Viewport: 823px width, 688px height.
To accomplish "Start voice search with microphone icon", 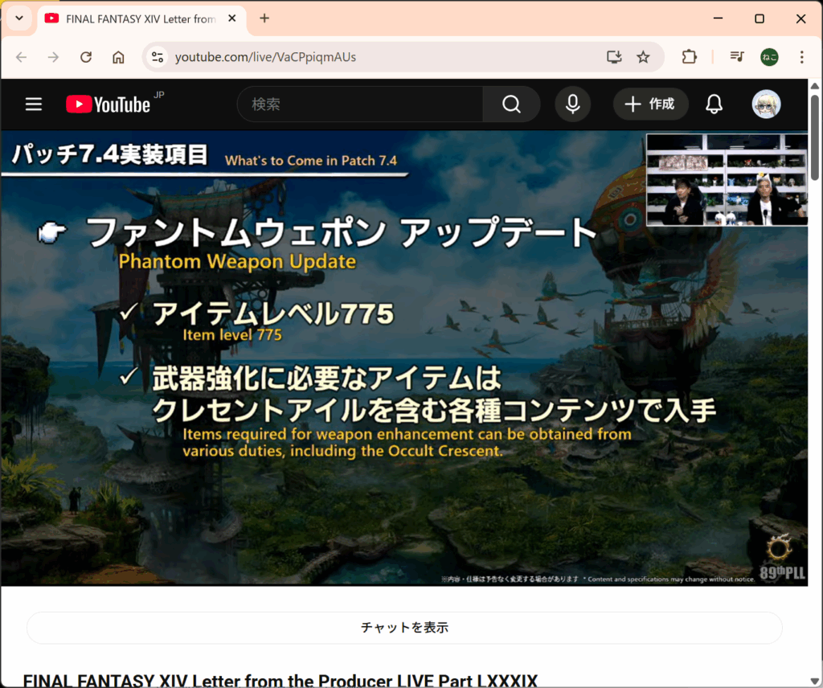I will coord(572,104).
